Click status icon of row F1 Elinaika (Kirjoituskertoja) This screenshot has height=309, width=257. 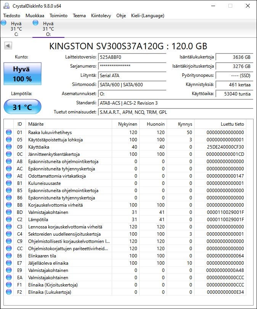(x=9, y=285)
